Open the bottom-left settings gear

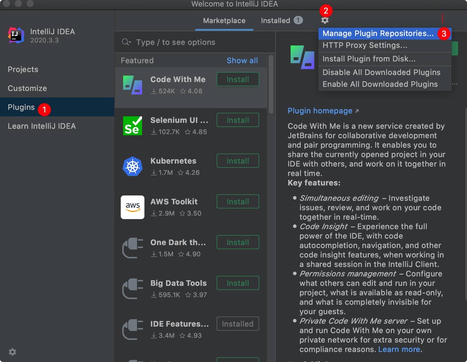pyautogui.click(x=12, y=352)
